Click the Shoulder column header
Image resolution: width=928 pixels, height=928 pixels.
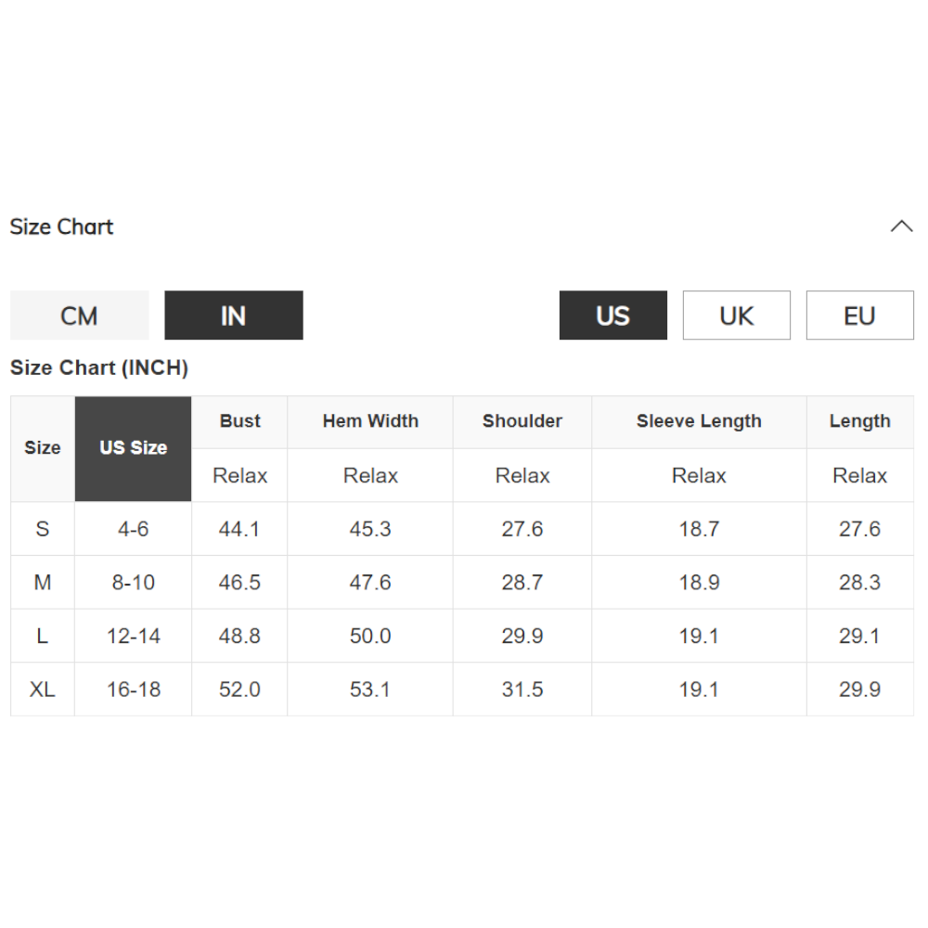522,421
